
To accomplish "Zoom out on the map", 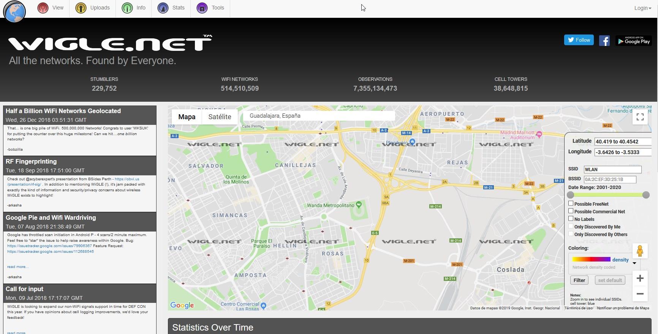I will [x=640, y=294].
